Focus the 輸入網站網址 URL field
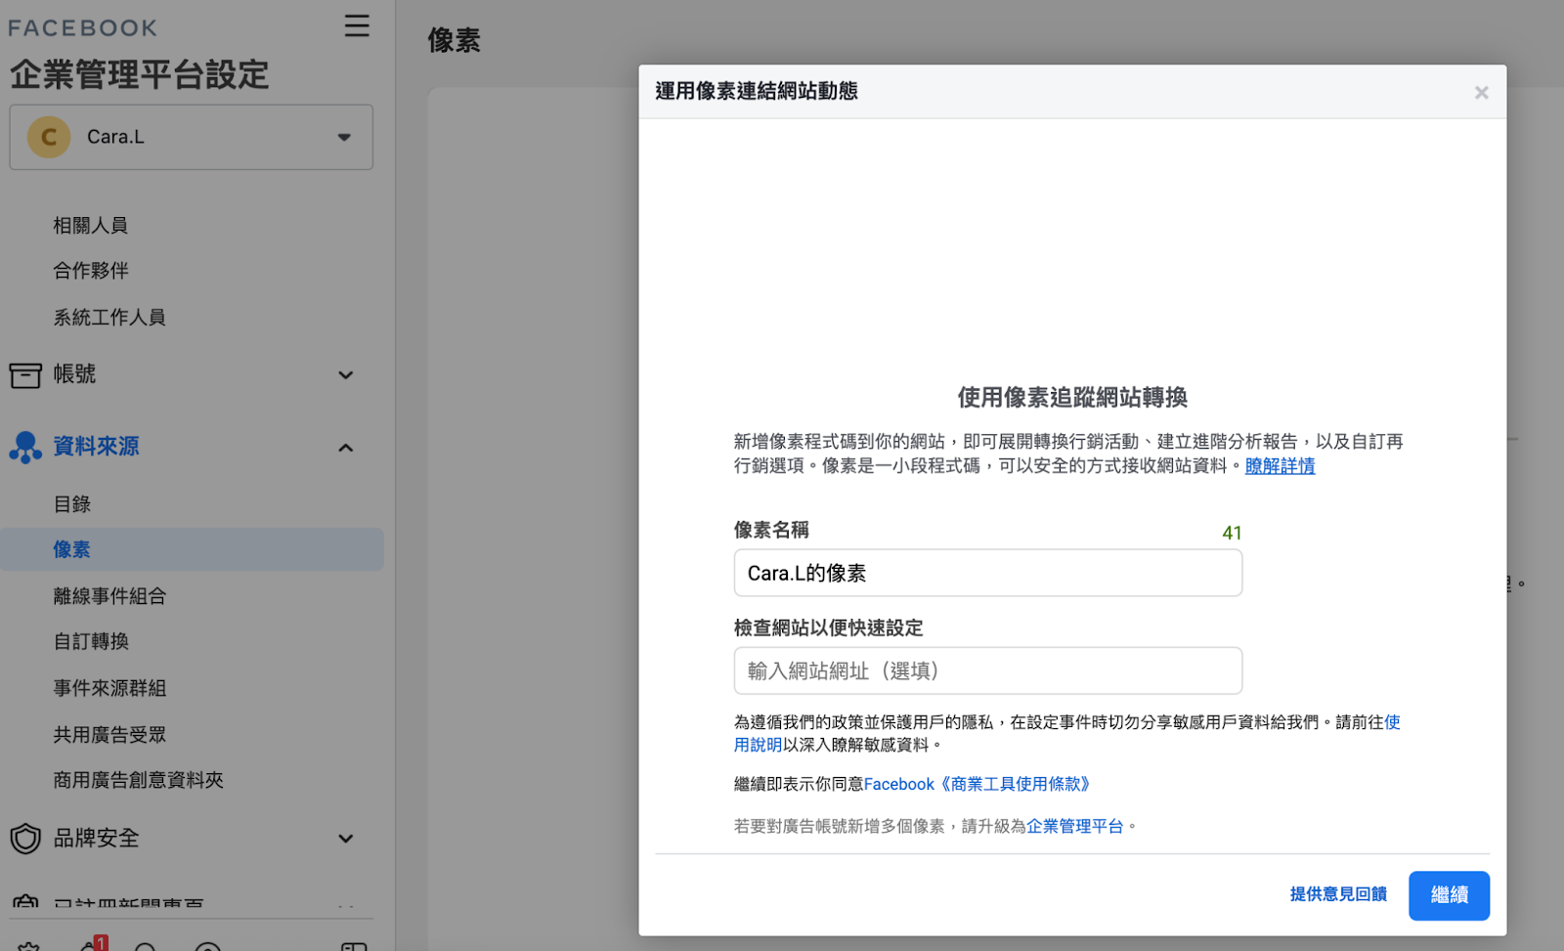This screenshot has height=951, width=1564. [x=988, y=670]
